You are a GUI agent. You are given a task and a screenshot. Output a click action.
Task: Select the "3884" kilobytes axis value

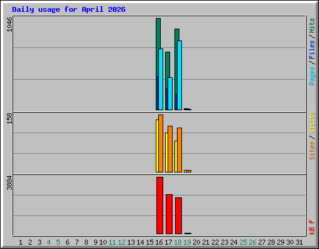[9, 183]
